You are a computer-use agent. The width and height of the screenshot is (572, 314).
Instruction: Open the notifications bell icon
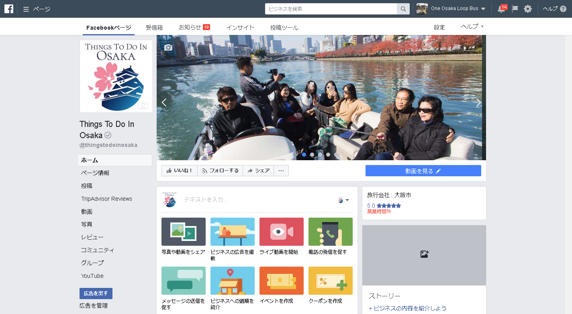click(x=501, y=9)
